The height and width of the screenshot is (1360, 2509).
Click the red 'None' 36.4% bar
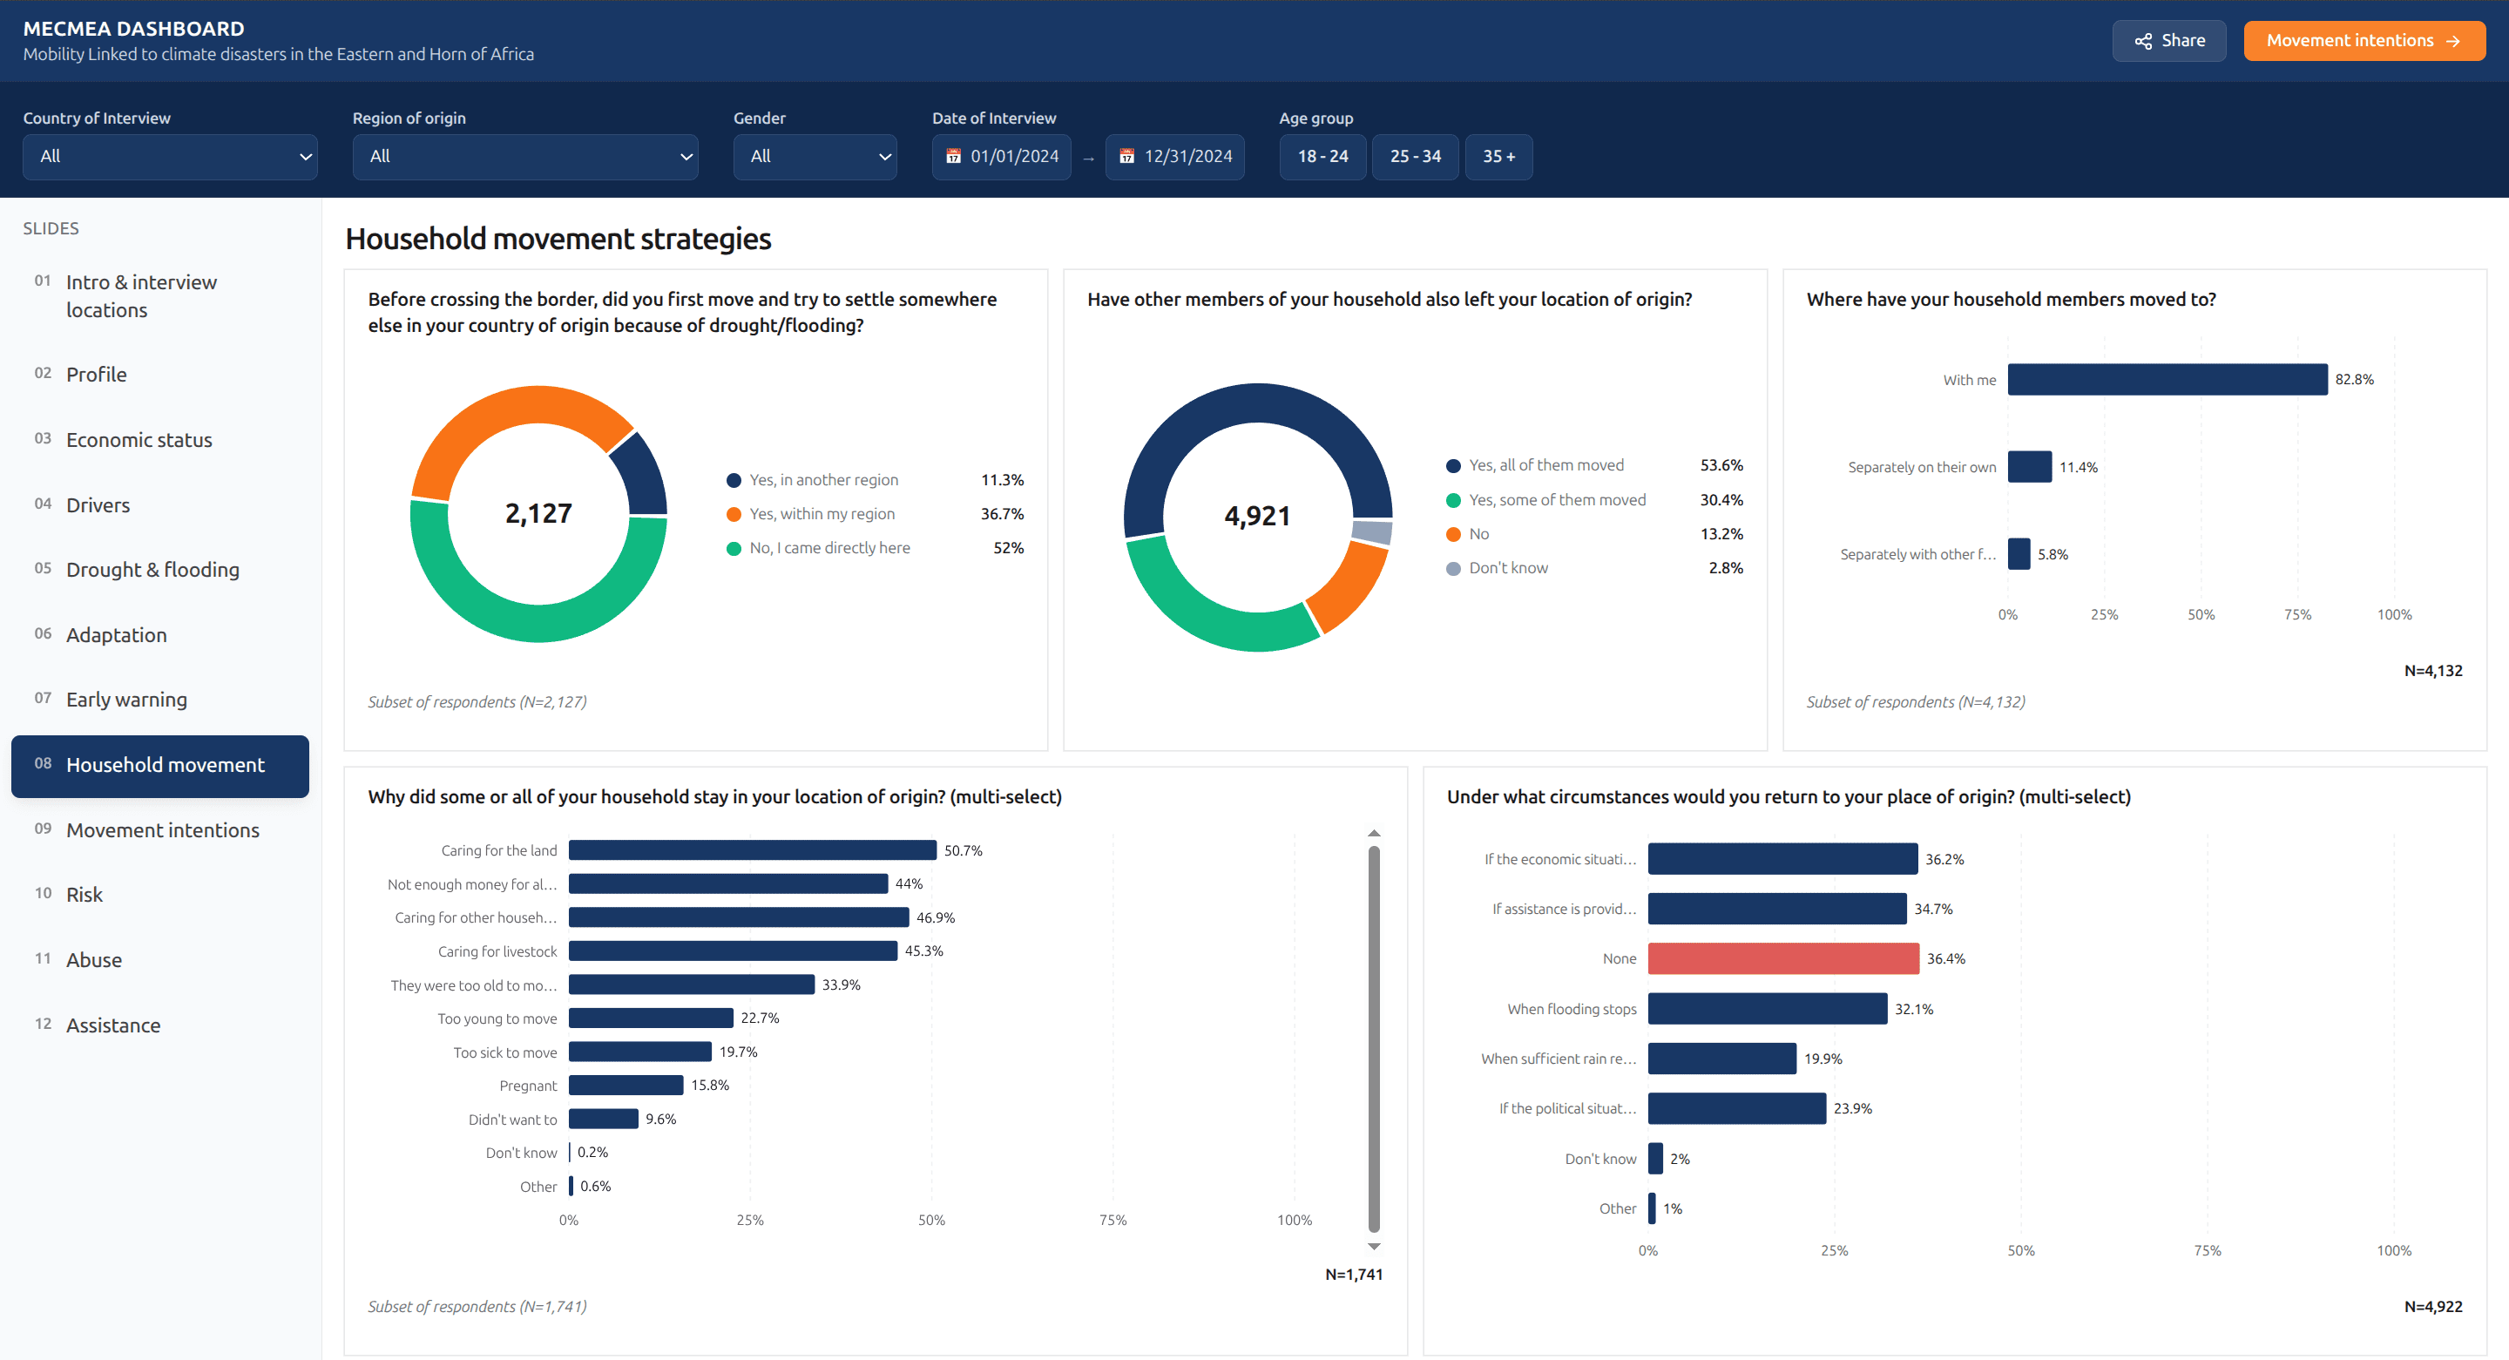[x=1783, y=959]
